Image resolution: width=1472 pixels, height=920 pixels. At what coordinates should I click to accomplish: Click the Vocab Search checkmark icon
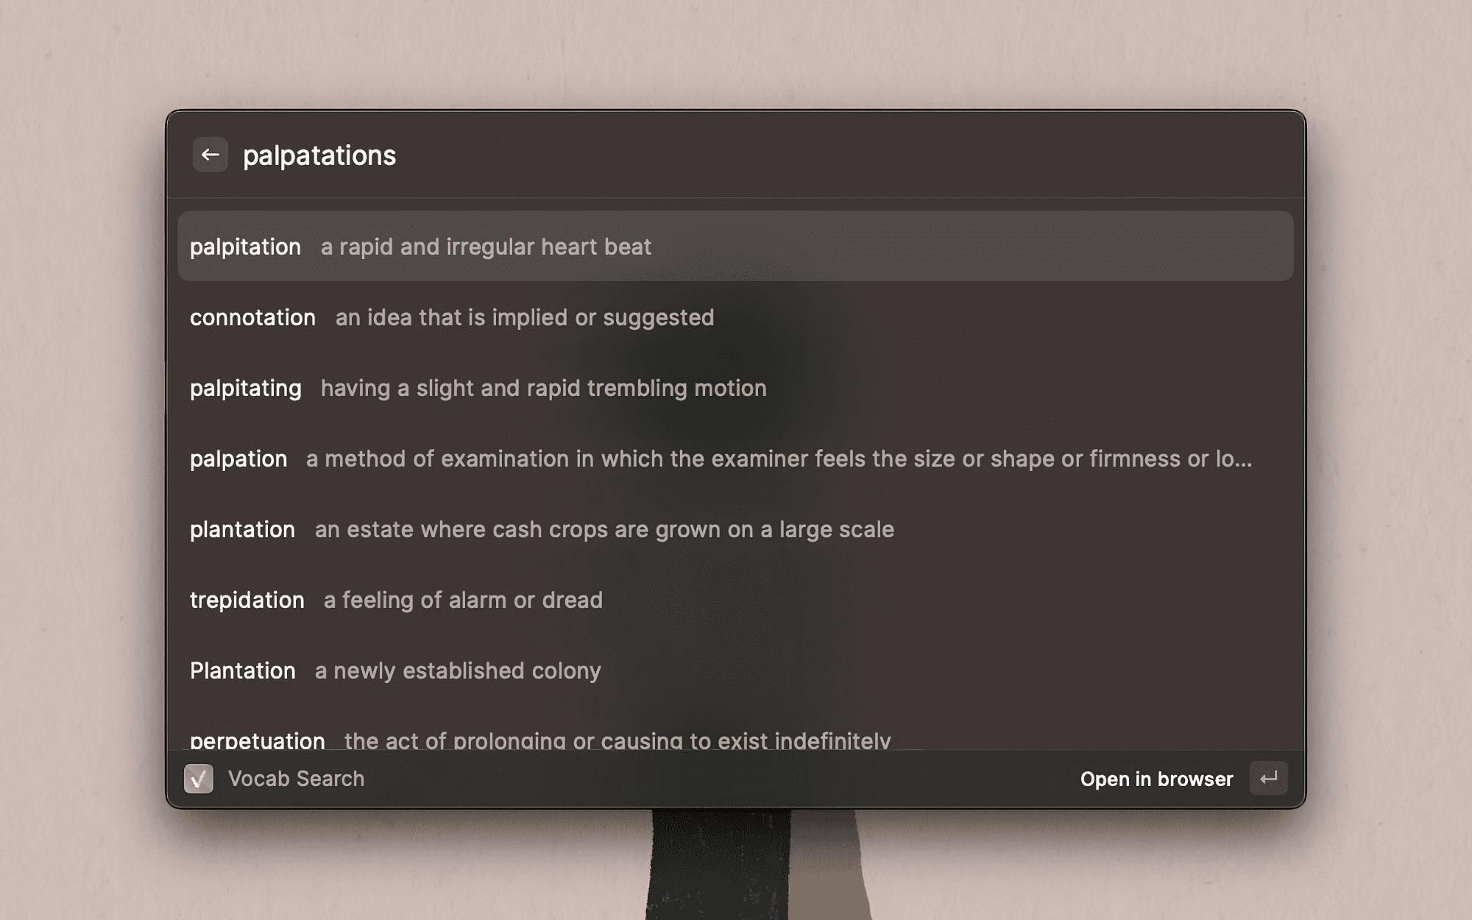pyautogui.click(x=199, y=779)
